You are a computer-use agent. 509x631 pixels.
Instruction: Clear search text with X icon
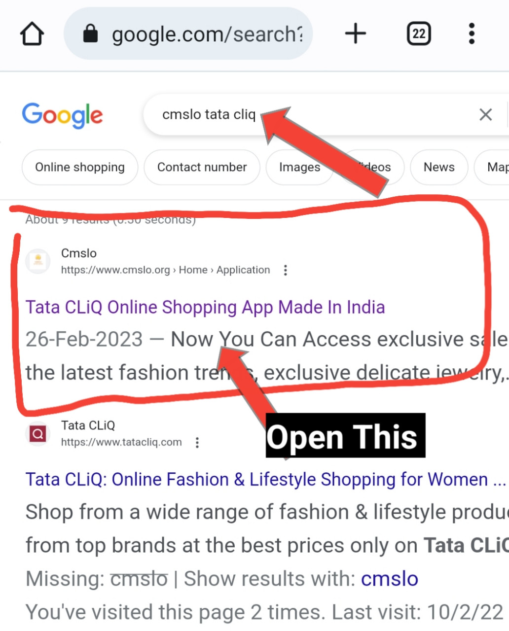point(485,115)
